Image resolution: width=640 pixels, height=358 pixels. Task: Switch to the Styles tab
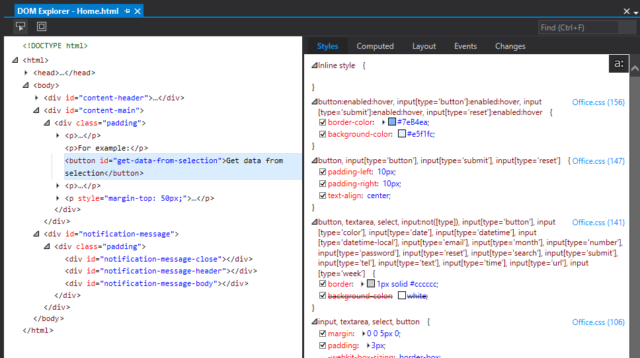tap(327, 46)
